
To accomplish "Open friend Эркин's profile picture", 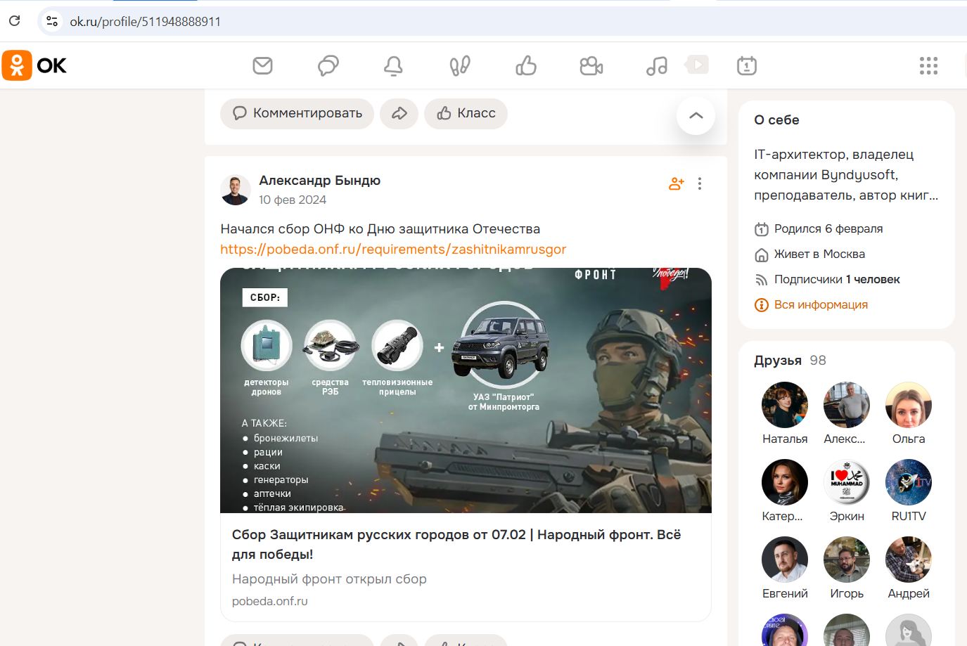I will [x=847, y=482].
